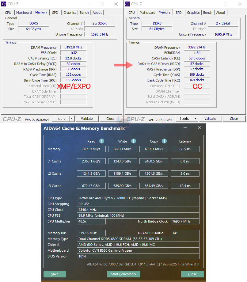Click Close button in right CPU-Z
The image size is (247, 282).
[234, 119]
